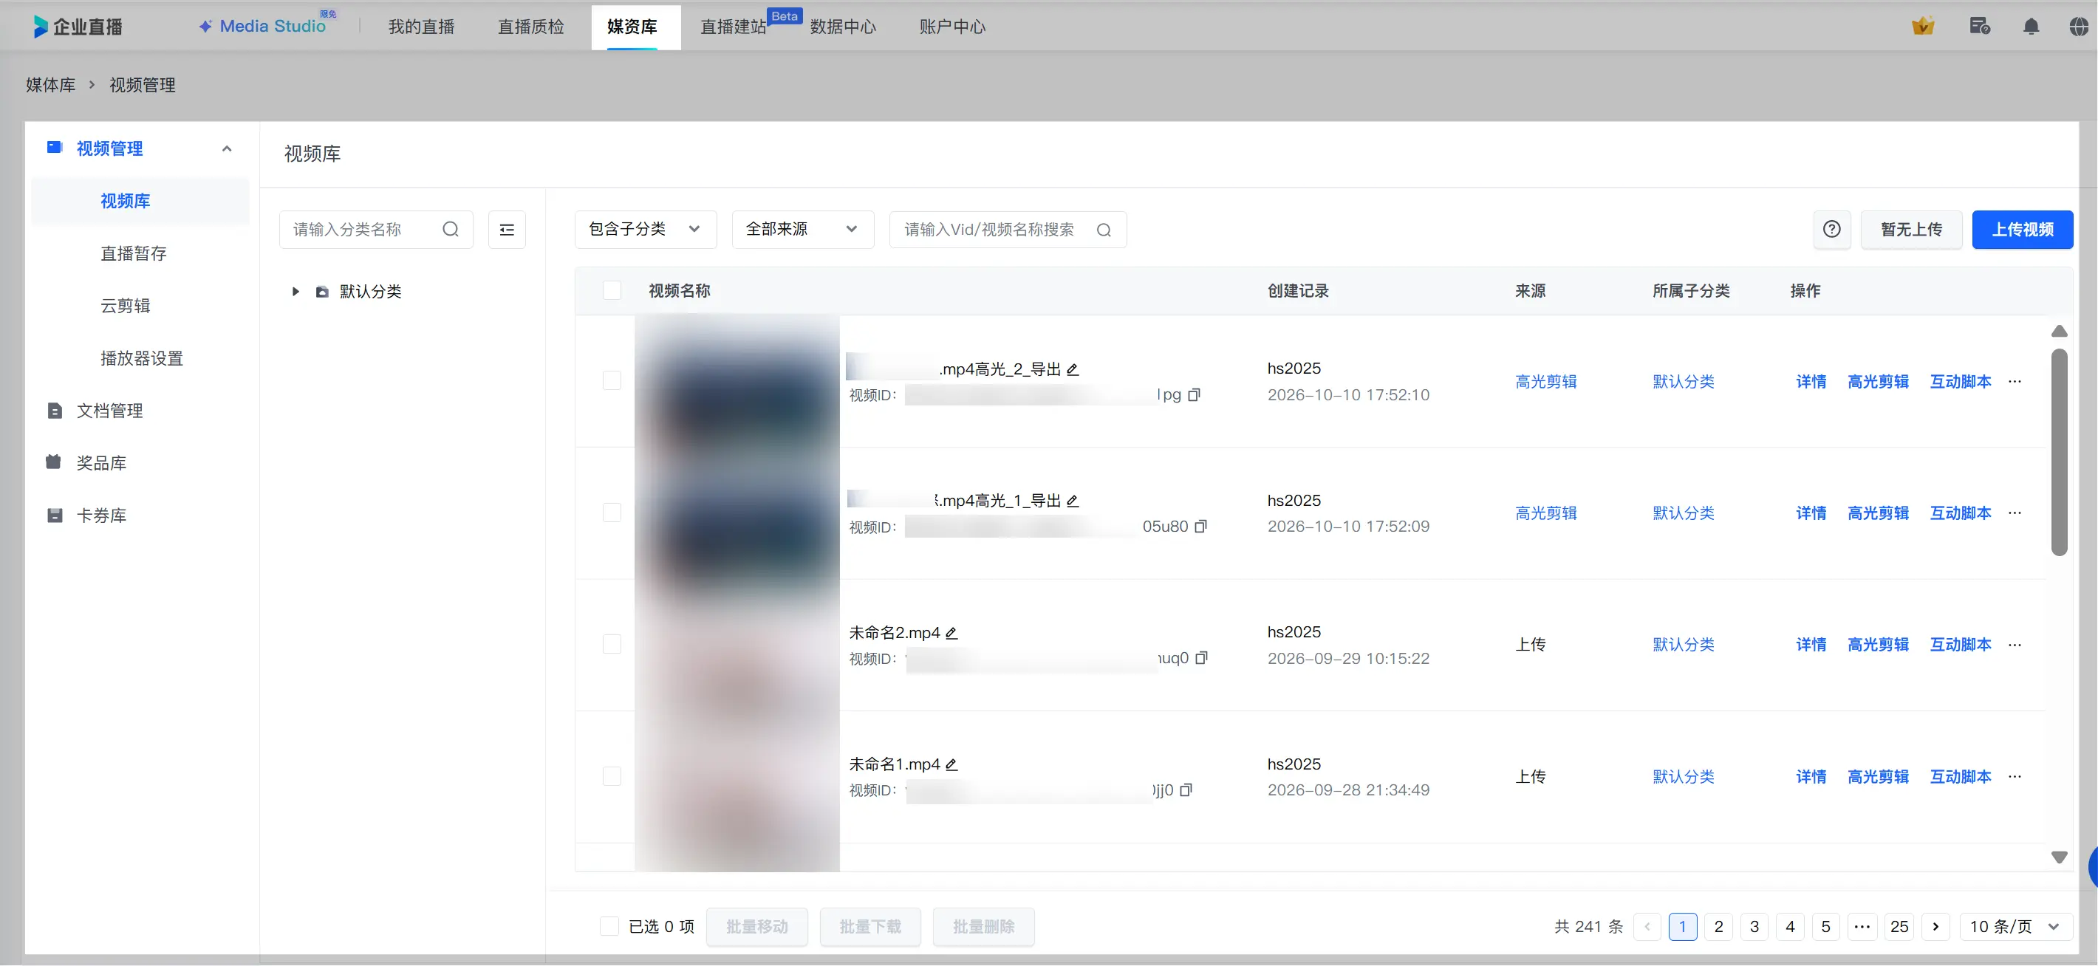Image resolution: width=2098 pixels, height=966 pixels.
Task: Click search icon in Vid search field
Action: coord(1104,230)
